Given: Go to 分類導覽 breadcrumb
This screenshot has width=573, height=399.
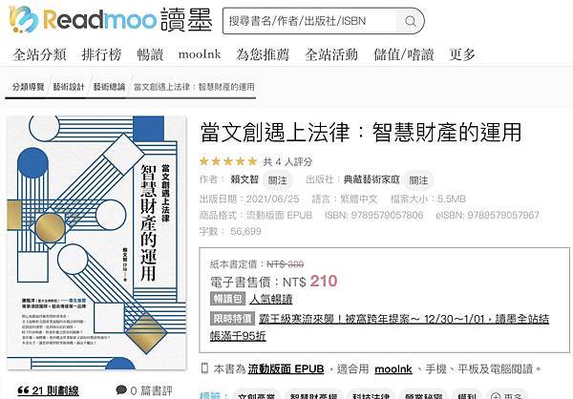Looking at the screenshot, I should (x=28, y=87).
